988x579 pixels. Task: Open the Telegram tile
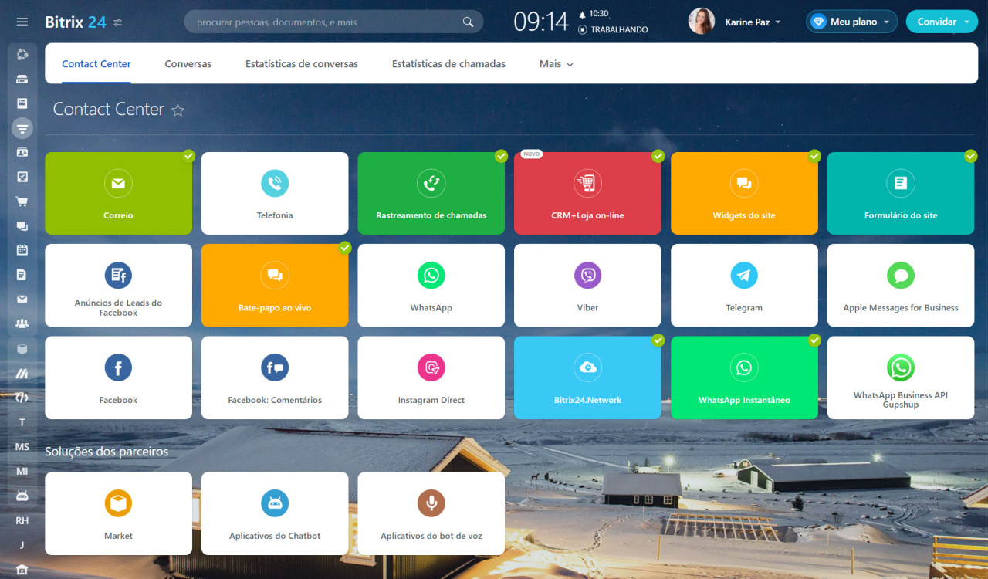(744, 286)
